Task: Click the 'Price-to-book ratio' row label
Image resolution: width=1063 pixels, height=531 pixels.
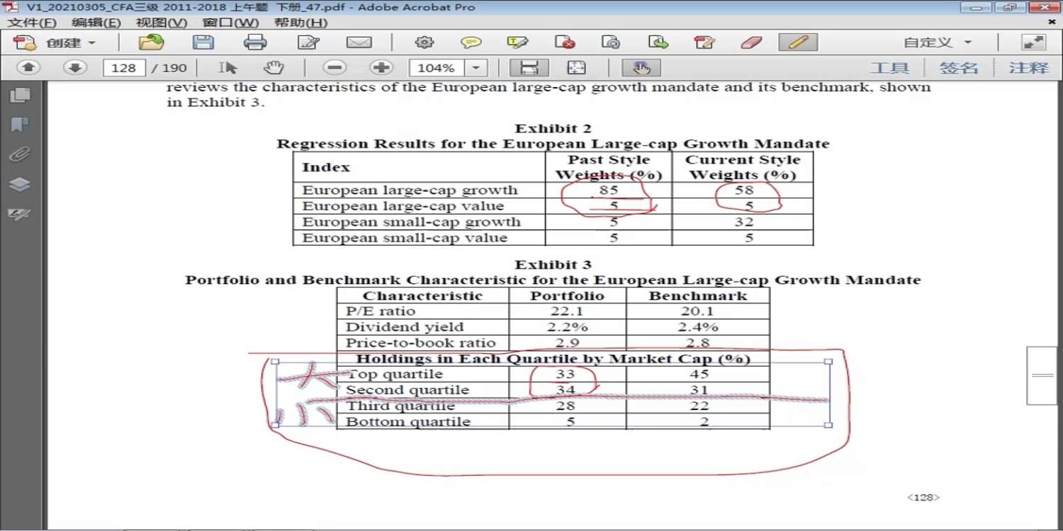Action: pos(420,343)
